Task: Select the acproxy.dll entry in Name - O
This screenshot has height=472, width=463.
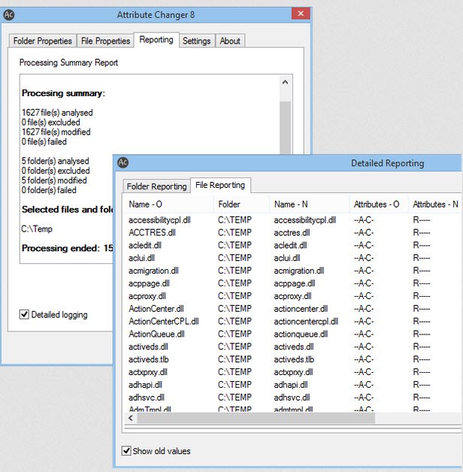Action: pos(147,296)
